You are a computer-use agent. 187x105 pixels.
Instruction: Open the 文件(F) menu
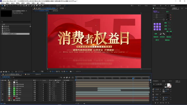[x=2, y=3]
